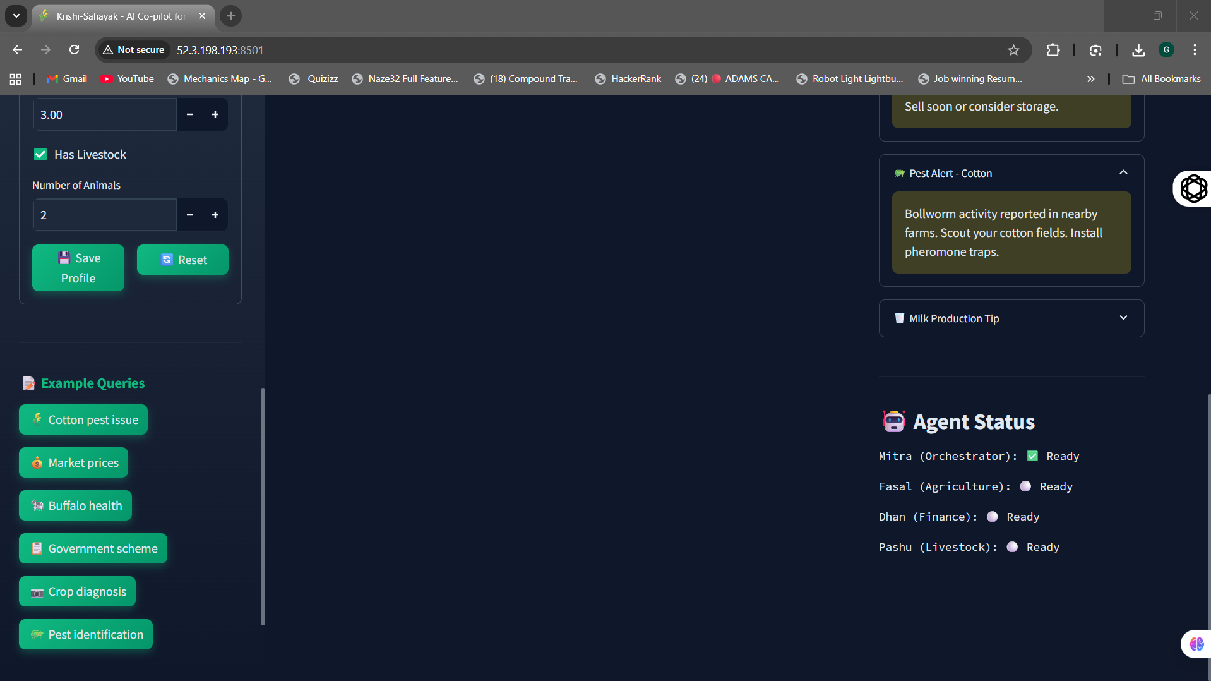Open the Job winning Resum... bookmark
The height and width of the screenshot is (681, 1211).
pyautogui.click(x=970, y=79)
